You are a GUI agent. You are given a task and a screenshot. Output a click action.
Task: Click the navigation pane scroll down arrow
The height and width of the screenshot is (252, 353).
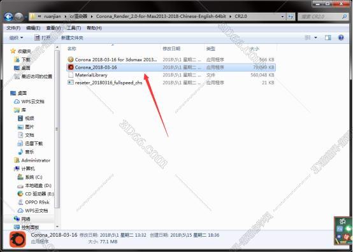click(x=57, y=227)
